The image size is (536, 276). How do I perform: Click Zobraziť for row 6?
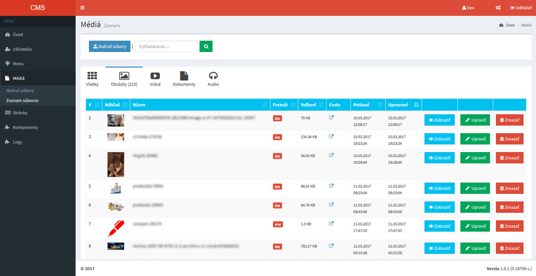pyautogui.click(x=439, y=207)
